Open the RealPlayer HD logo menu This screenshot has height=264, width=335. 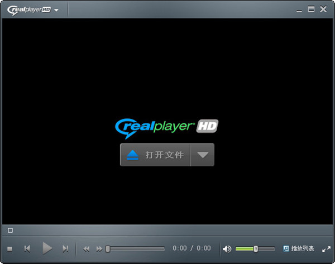(33, 10)
